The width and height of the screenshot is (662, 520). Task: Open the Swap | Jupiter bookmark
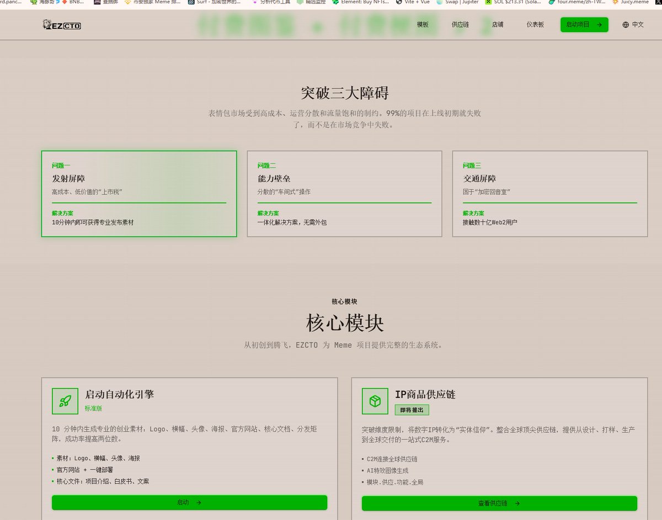click(x=457, y=2)
